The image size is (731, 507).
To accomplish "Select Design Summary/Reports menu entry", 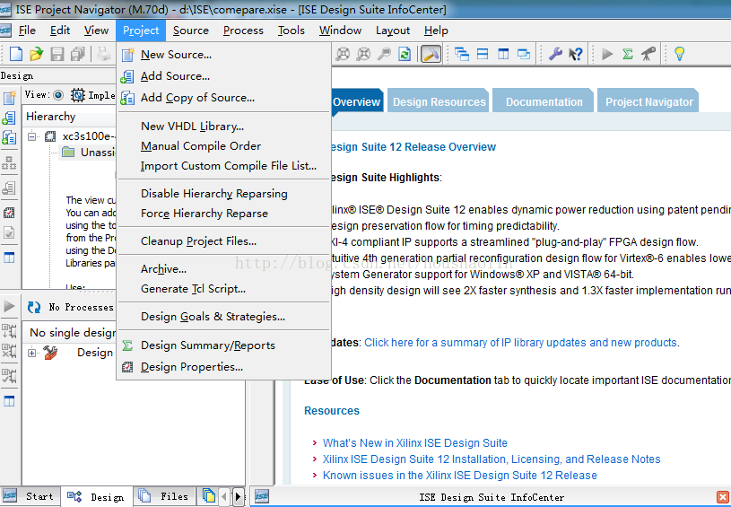I will (223, 345).
